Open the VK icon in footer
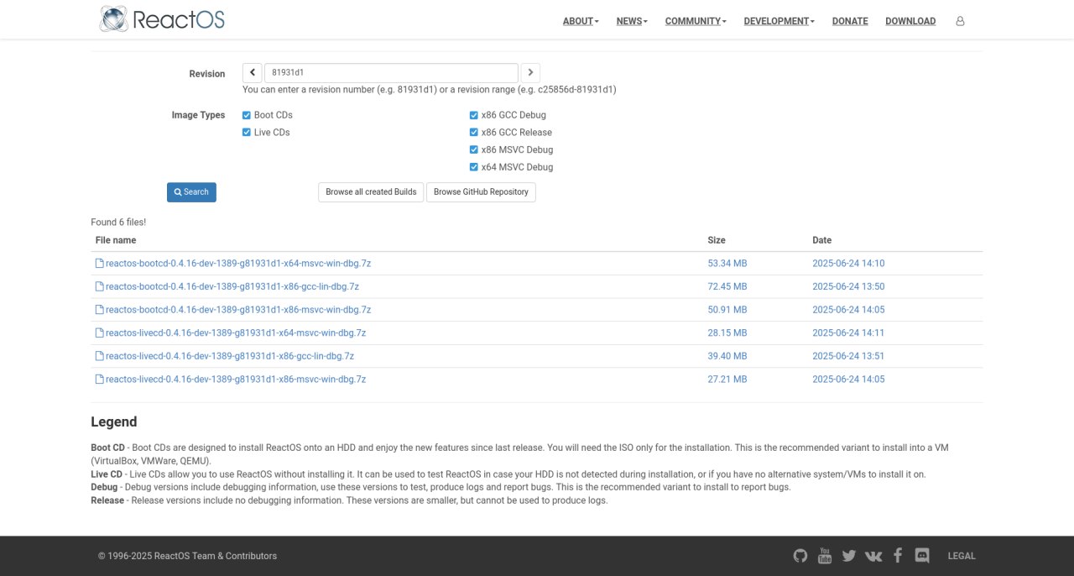1074x576 pixels. click(873, 556)
